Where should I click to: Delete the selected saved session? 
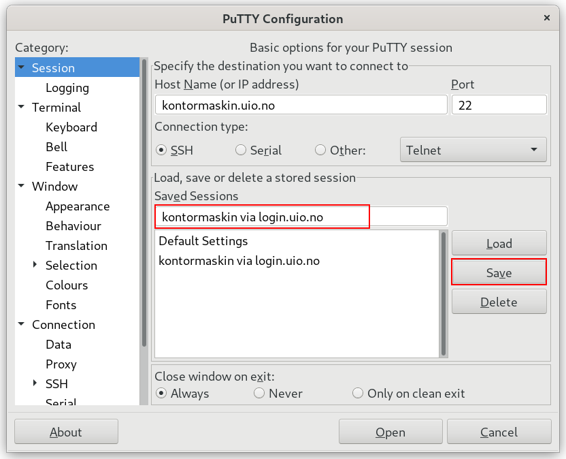[499, 302]
